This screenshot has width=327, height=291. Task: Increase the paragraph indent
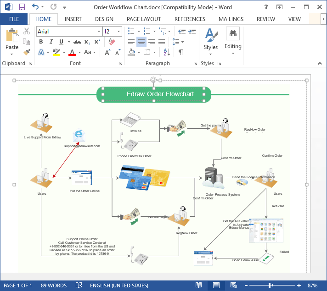192,31
